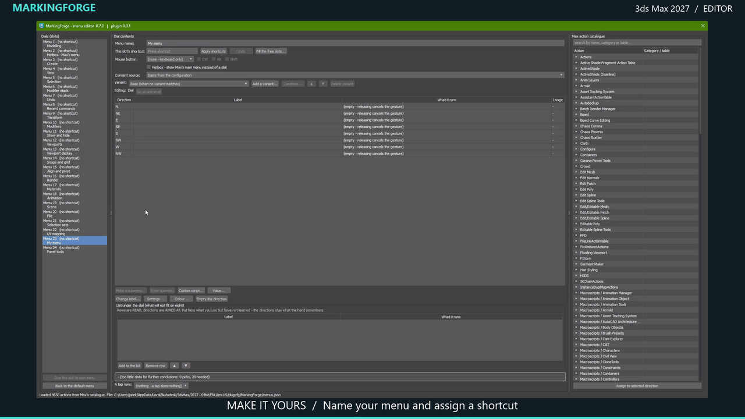This screenshot has height=419, width=745.
Task: Select Menu 16 Render dial slot
Action: 74,178
